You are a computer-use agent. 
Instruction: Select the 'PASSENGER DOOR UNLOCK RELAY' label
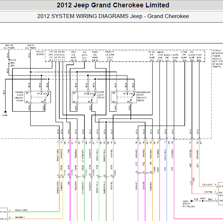click(x=144, y=97)
